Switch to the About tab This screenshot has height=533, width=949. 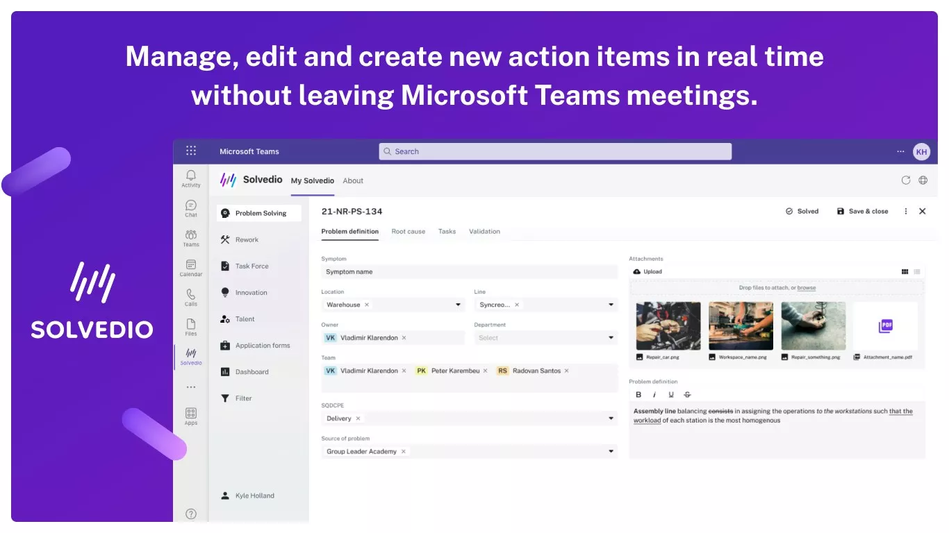pos(353,181)
